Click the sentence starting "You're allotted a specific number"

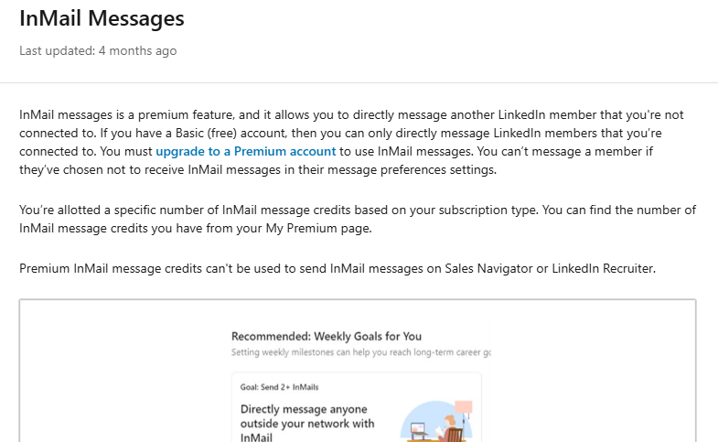[x=358, y=219]
